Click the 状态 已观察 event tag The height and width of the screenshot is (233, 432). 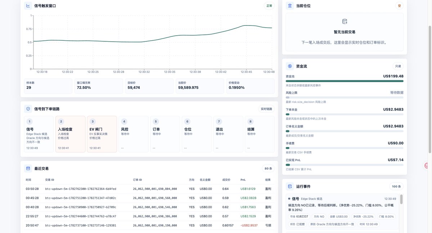(297, 224)
